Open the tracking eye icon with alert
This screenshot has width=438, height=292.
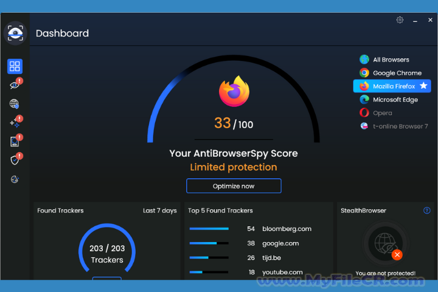click(16, 84)
